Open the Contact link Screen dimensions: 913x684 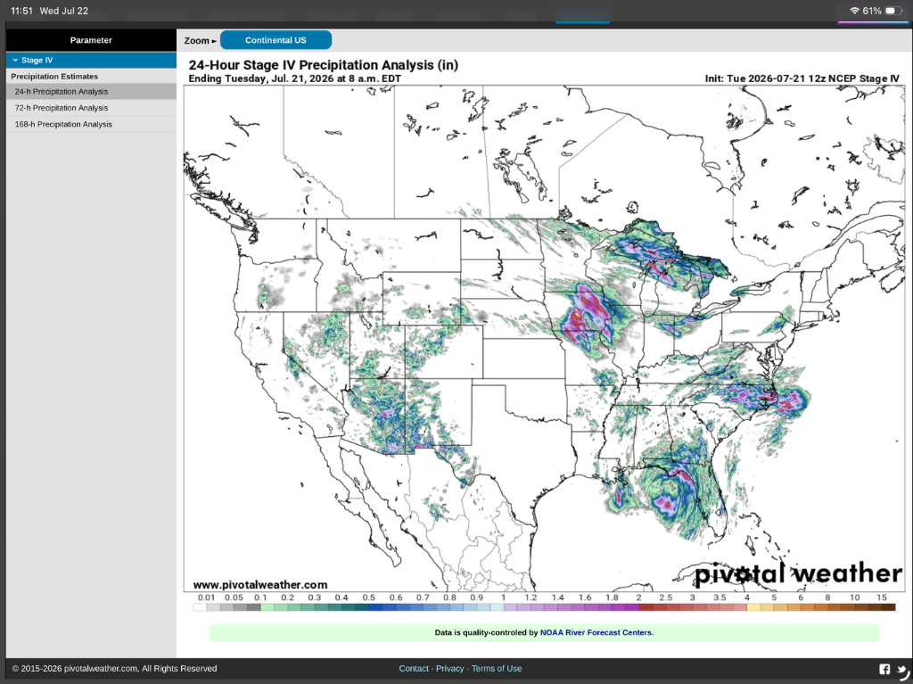(x=414, y=668)
